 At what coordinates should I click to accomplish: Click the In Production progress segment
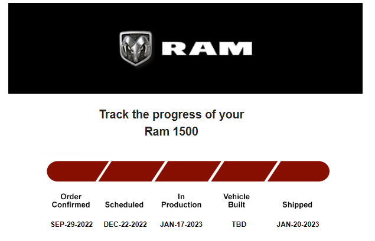188,171
